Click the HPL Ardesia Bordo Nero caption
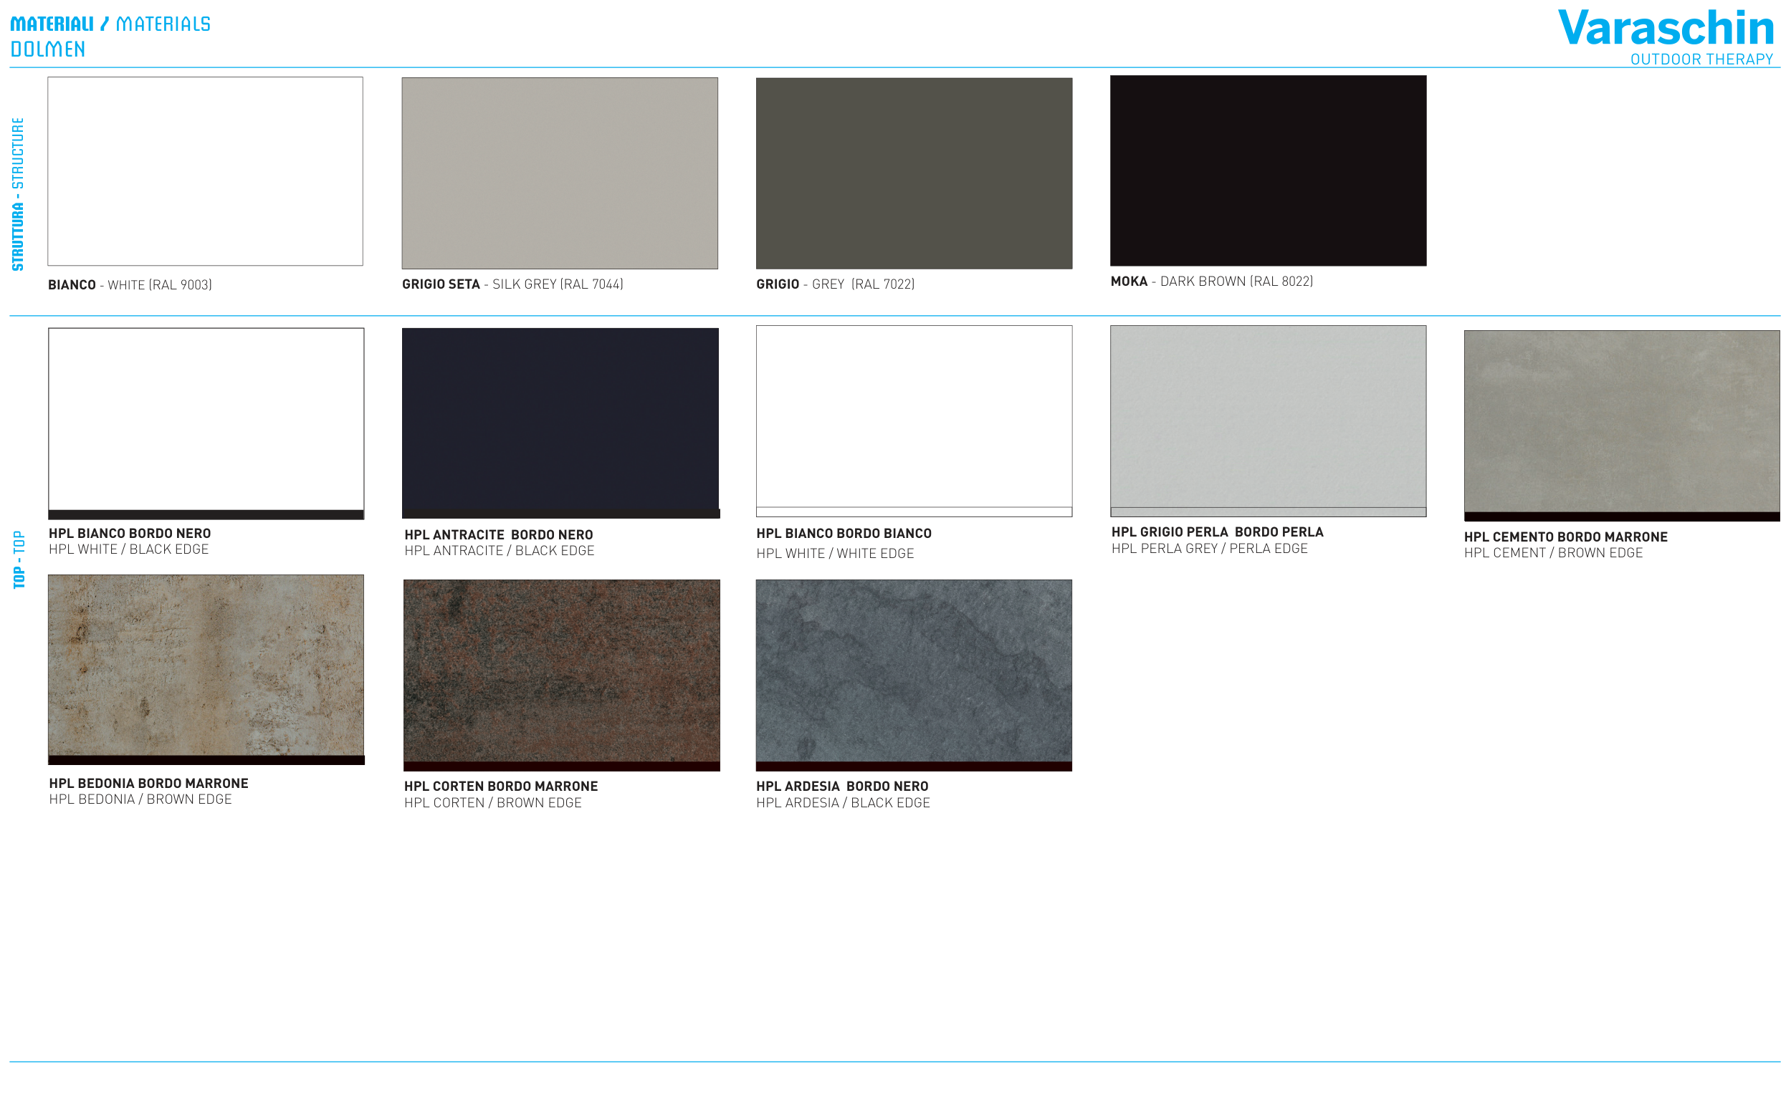1791x1101 pixels. 841,786
